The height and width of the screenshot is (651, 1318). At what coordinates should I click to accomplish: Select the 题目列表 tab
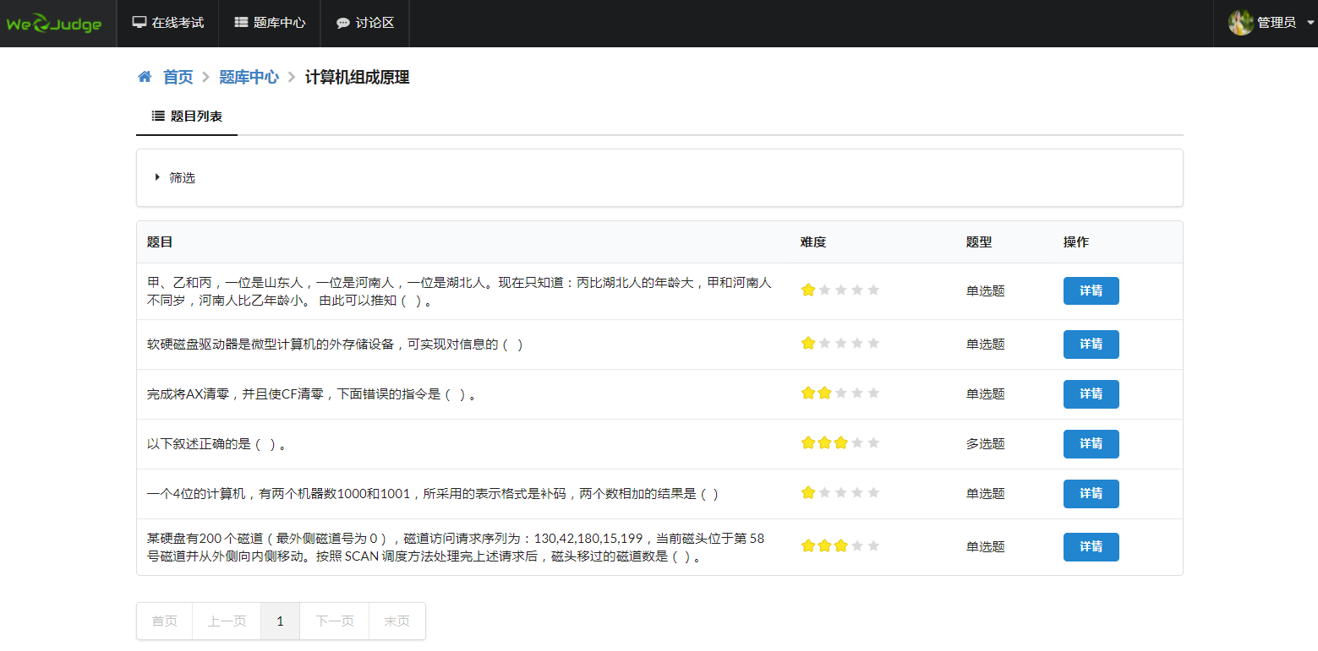187,117
